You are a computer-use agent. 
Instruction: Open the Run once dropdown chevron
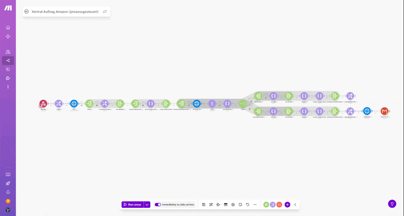click(x=147, y=204)
